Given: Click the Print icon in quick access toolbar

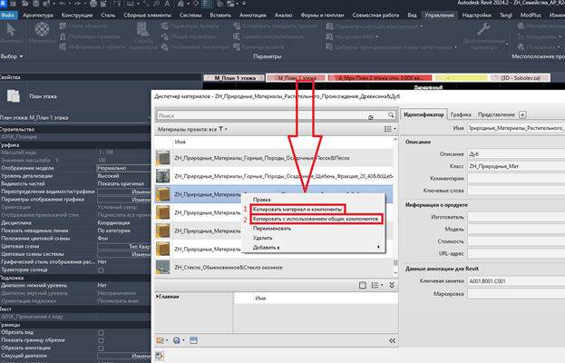Looking at the screenshot, I should pyautogui.click(x=93, y=4).
